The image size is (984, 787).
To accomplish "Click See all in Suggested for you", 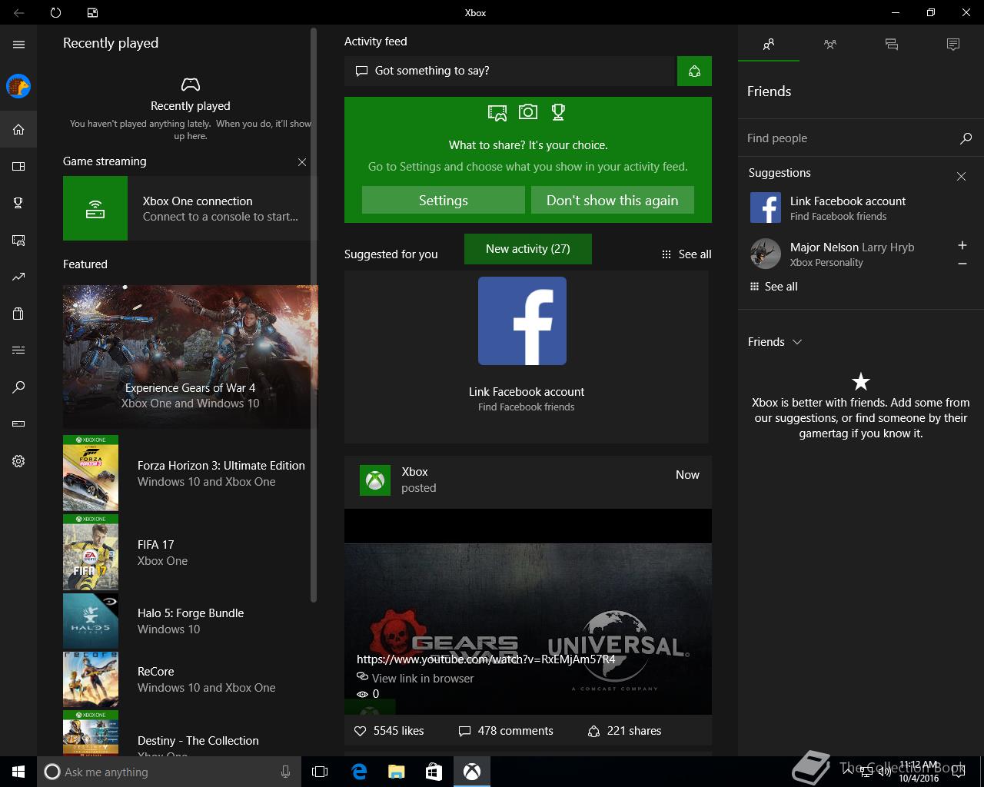I will (686, 254).
